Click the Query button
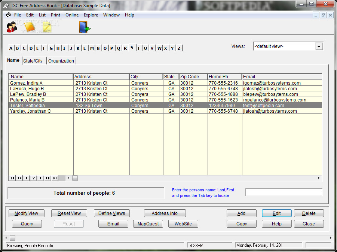Image resolution: width=337 pixels, height=252 pixels. coord(27,224)
